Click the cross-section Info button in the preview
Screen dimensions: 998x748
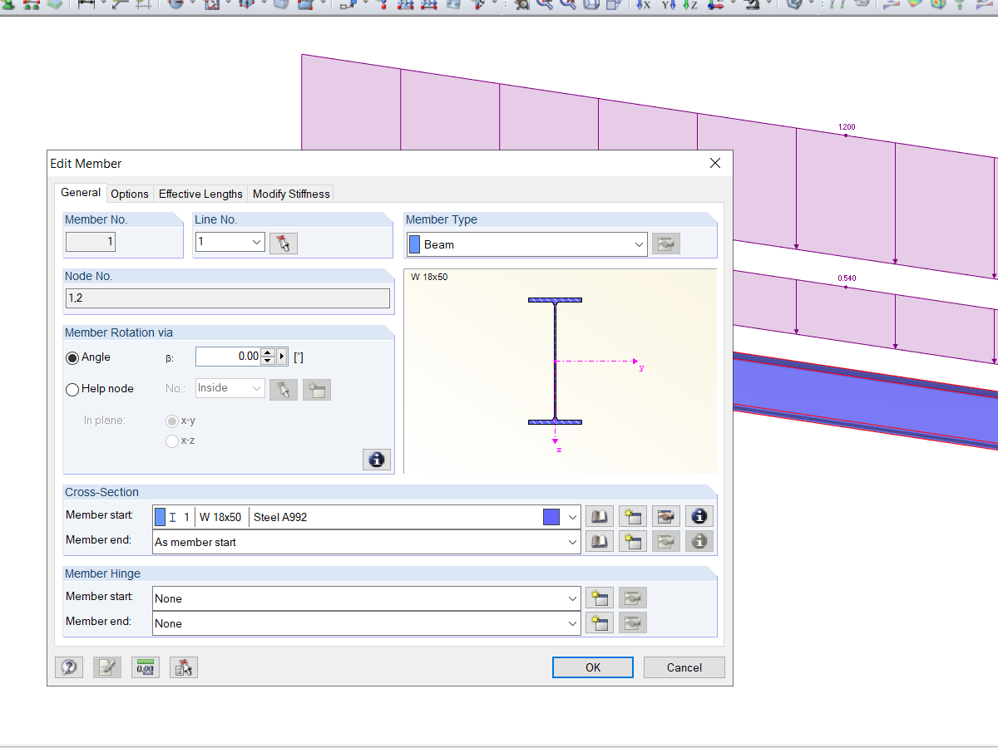pyautogui.click(x=377, y=459)
